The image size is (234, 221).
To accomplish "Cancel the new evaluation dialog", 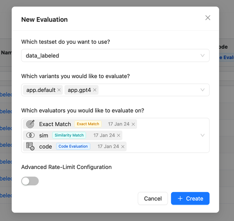I will (152, 198).
